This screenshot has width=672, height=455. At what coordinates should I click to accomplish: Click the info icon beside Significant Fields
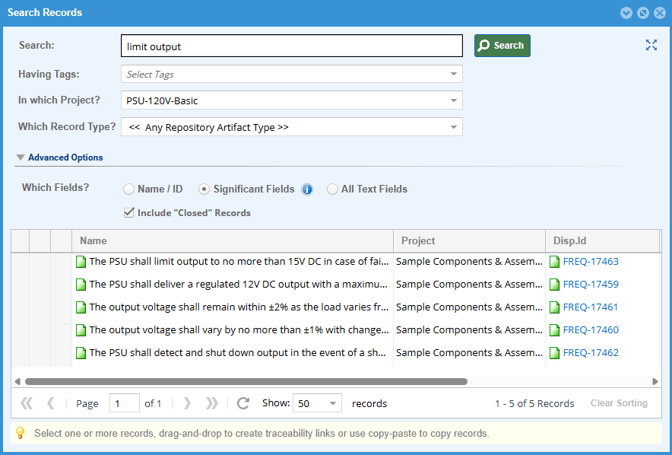307,189
